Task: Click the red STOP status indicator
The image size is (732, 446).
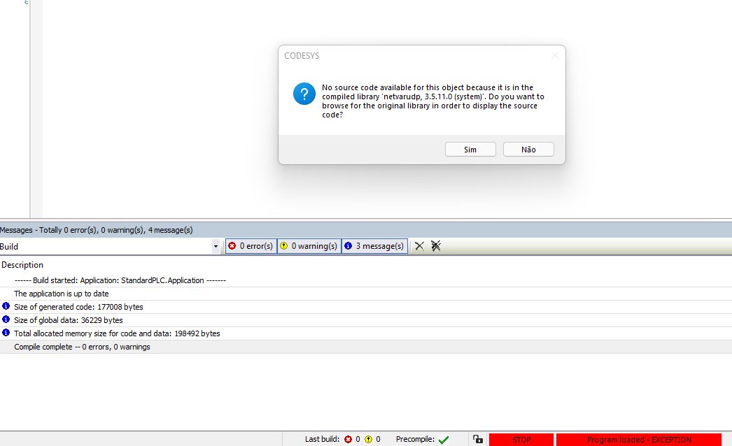Action: tap(521, 440)
